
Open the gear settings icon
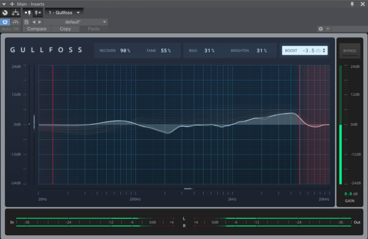(x=321, y=29)
